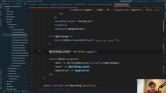Click the warnings indicator at editor top right
The height and width of the screenshot is (93, 166).
(157, 10)
